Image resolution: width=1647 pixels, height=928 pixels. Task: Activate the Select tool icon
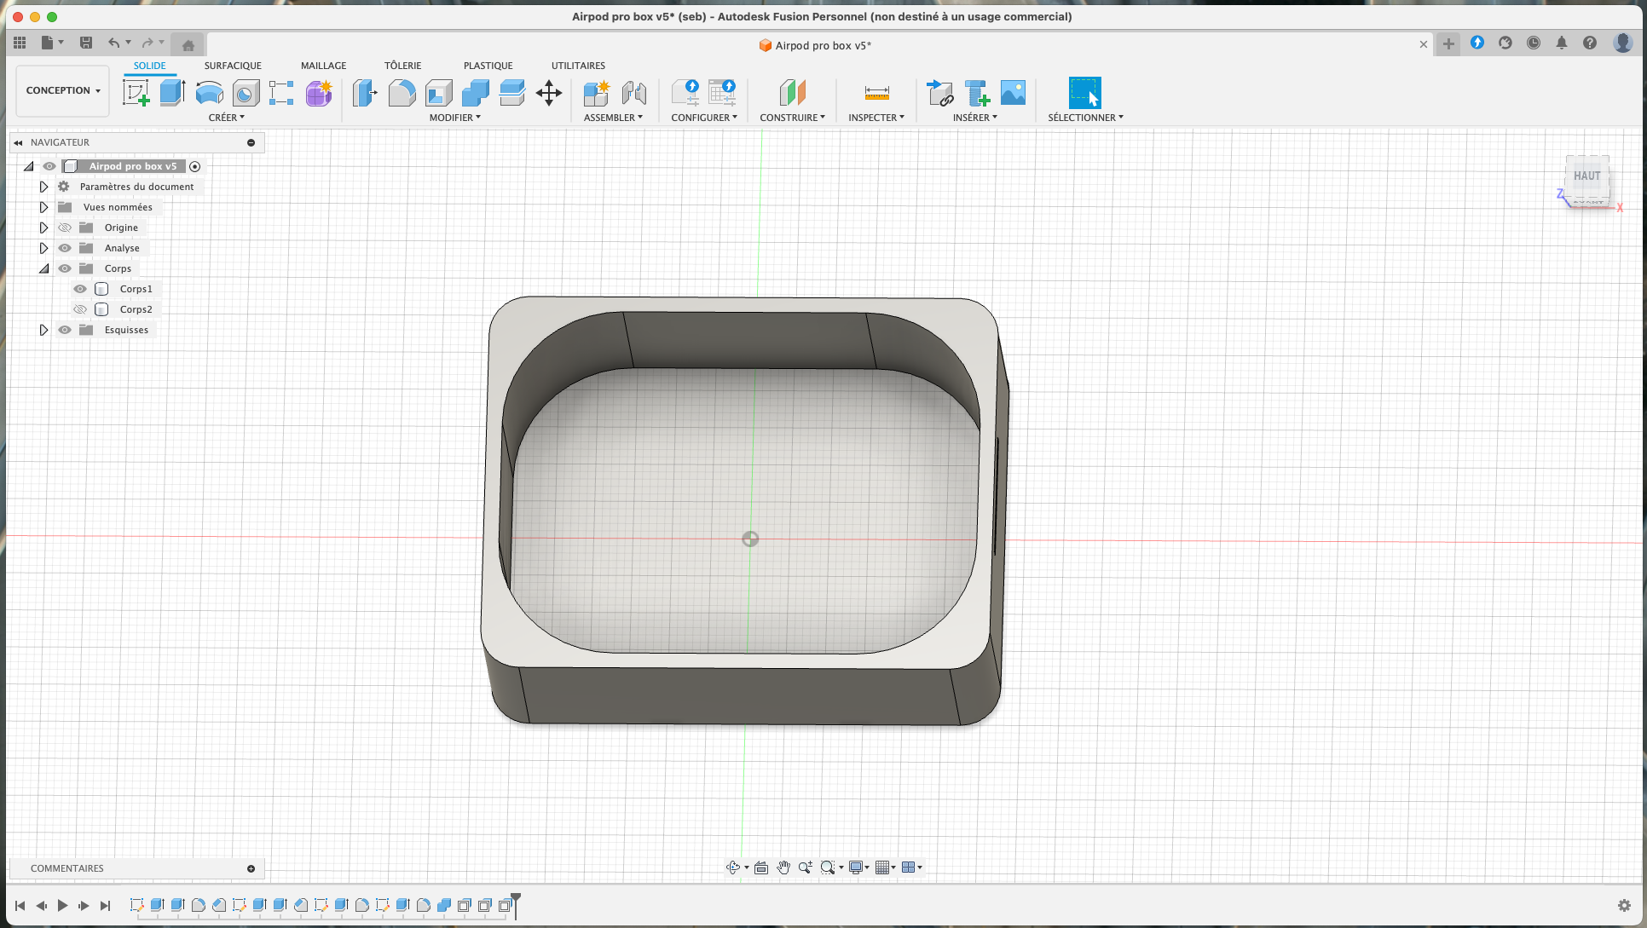tap(1085, 93)
